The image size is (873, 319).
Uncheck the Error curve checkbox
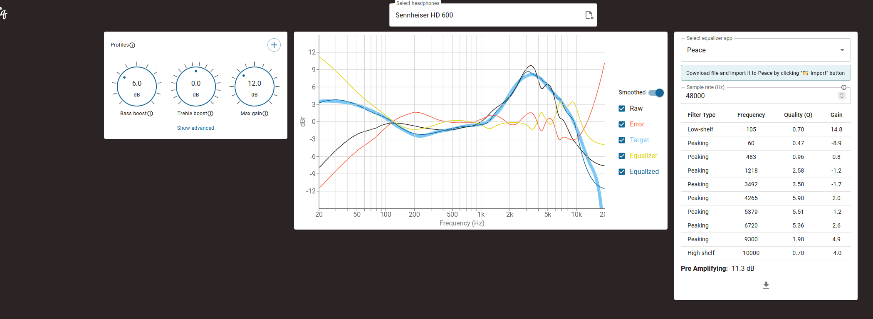tap(622, 124)
